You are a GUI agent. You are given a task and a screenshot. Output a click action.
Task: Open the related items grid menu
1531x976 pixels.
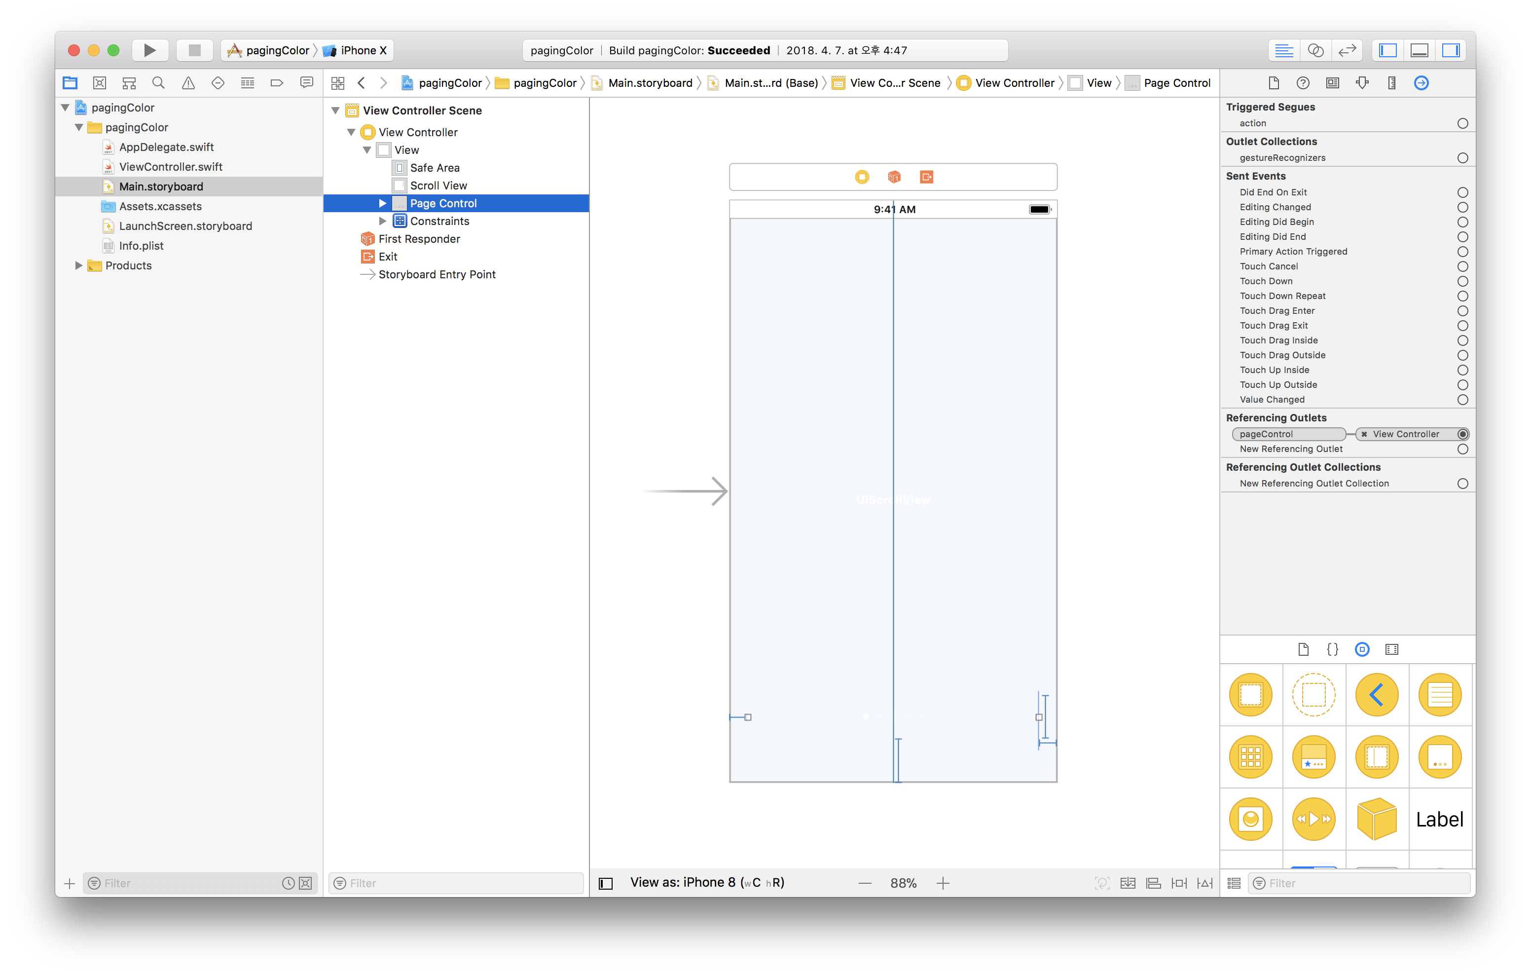click(x=337, y=83)
